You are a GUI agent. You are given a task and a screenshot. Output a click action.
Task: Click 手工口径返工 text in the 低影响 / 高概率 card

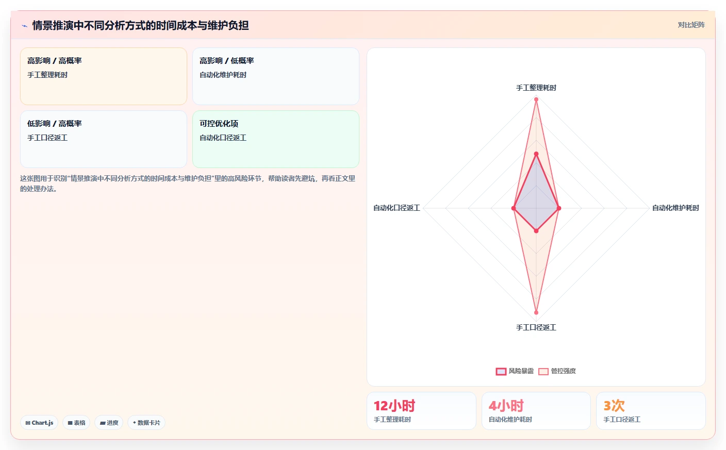pos(47,138)
